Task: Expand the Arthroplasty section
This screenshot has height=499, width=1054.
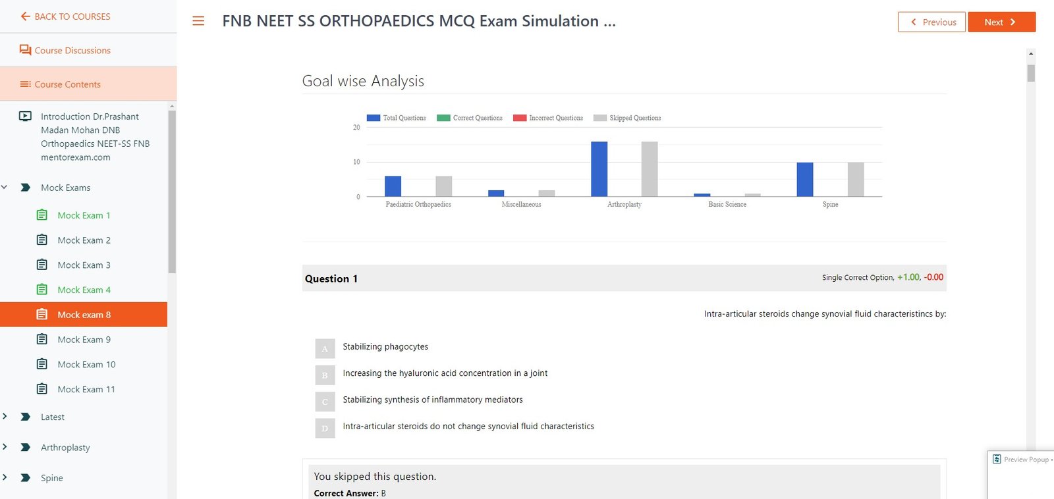Action: pyautogui.click(x=5, y=447)
